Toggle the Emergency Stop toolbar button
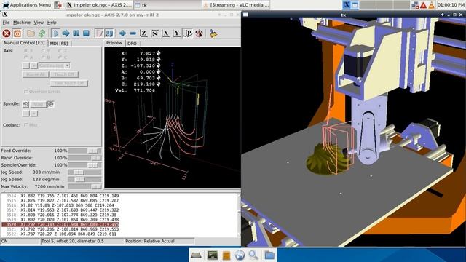This screenshot has height=262, width=466. tap(7, 33)
